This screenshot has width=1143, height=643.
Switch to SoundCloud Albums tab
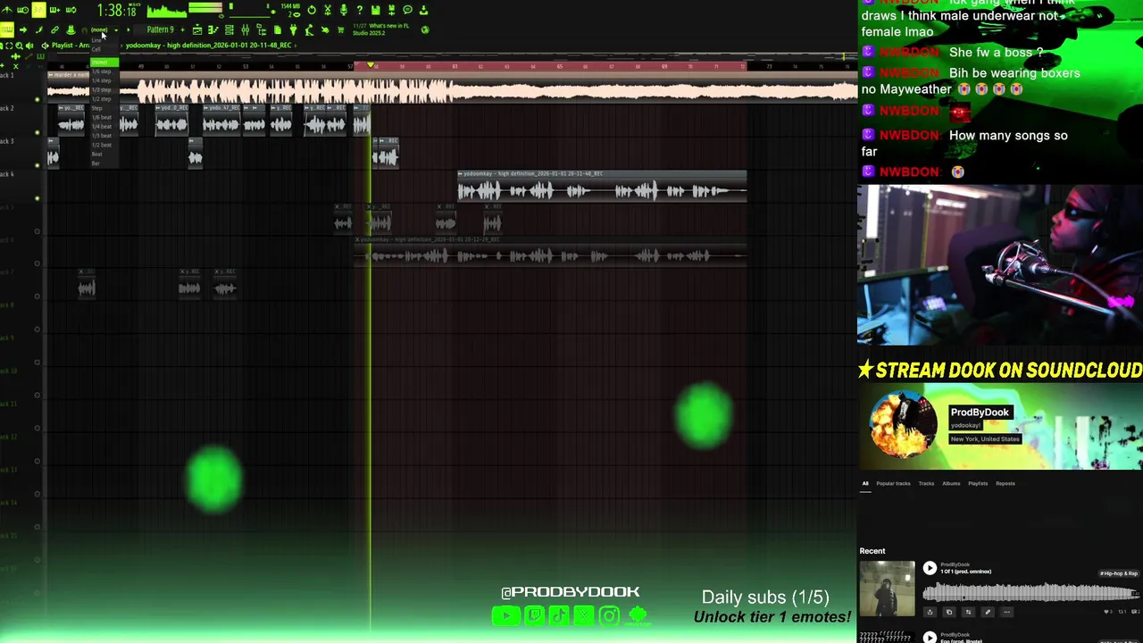[951, 483]
